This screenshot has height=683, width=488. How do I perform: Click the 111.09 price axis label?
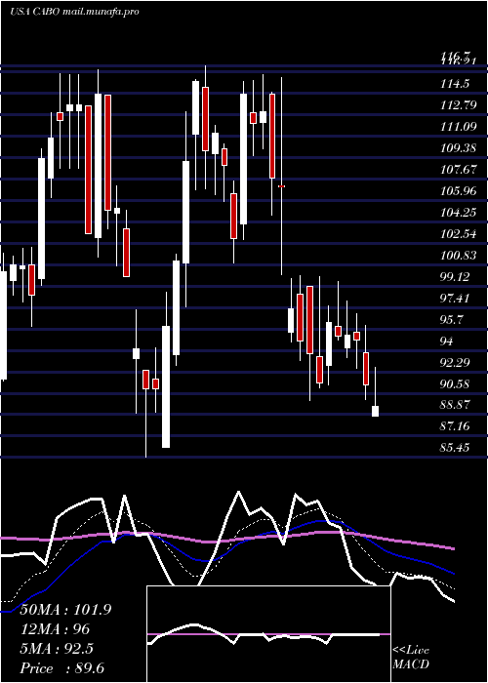coord(458,127)
